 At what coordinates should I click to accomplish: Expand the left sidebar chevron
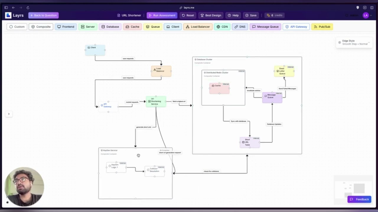pyautogui.click(x=9, y=114)
